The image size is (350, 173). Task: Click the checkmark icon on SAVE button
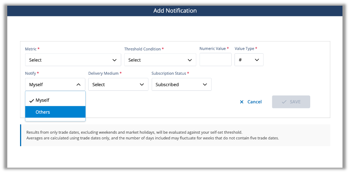tap(284, 102)
